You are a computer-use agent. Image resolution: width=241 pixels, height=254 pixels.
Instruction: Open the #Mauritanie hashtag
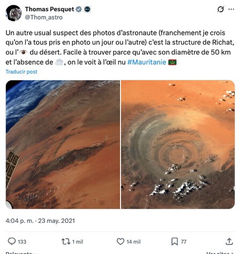coord(147,62)
